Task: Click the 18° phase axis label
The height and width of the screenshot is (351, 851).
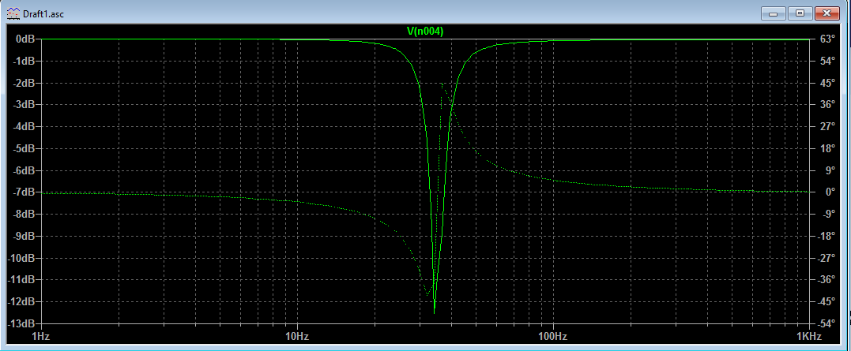Action: 827,148
